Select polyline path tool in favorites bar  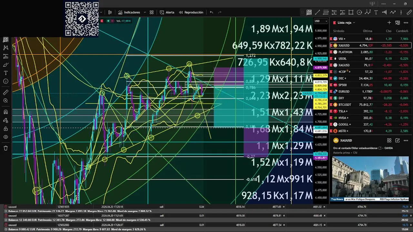(393, 12)
